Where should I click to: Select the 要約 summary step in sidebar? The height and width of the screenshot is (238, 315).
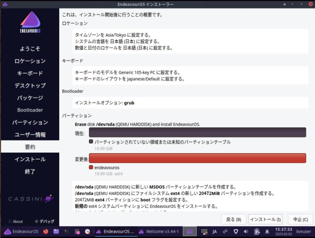point(30,147)
